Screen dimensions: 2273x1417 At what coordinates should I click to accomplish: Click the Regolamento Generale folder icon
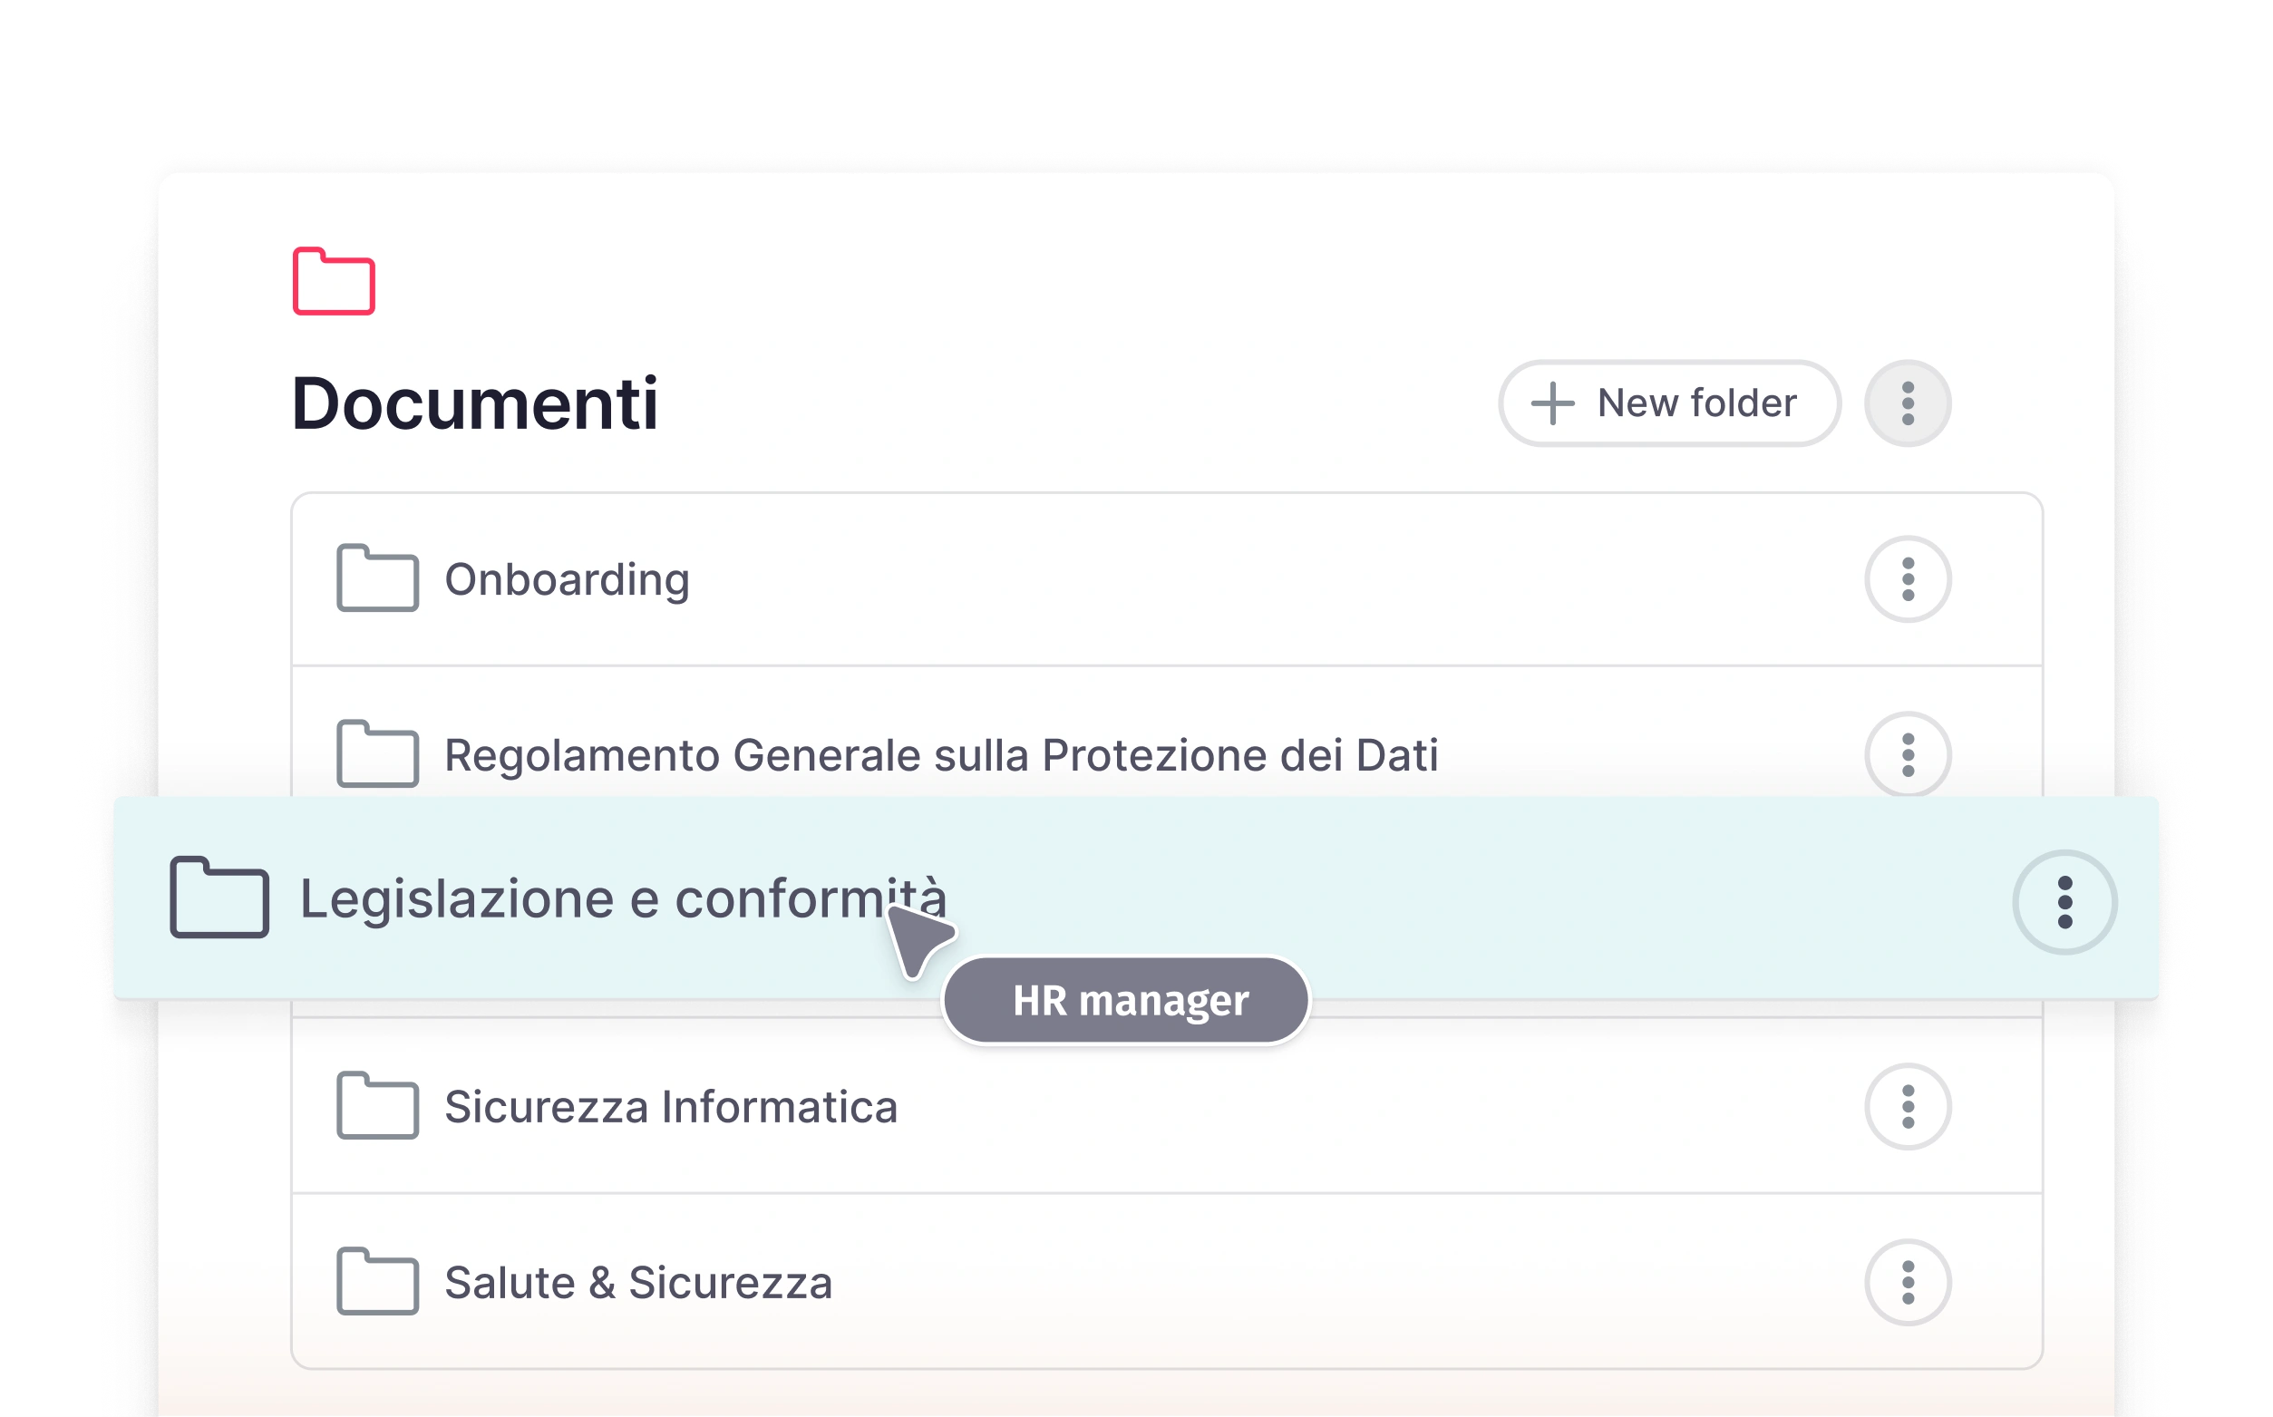click(x=377, y=753)
